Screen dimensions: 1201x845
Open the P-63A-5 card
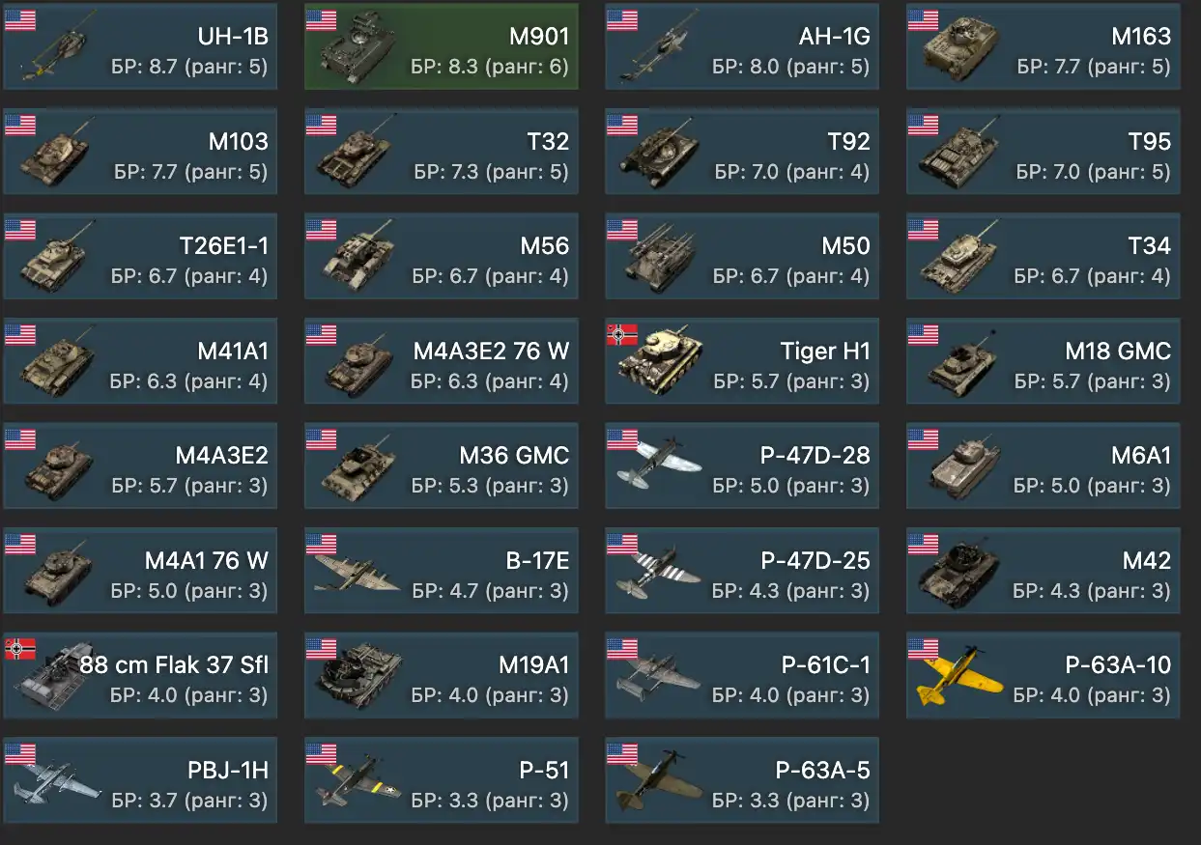click(x=742, y=780)
